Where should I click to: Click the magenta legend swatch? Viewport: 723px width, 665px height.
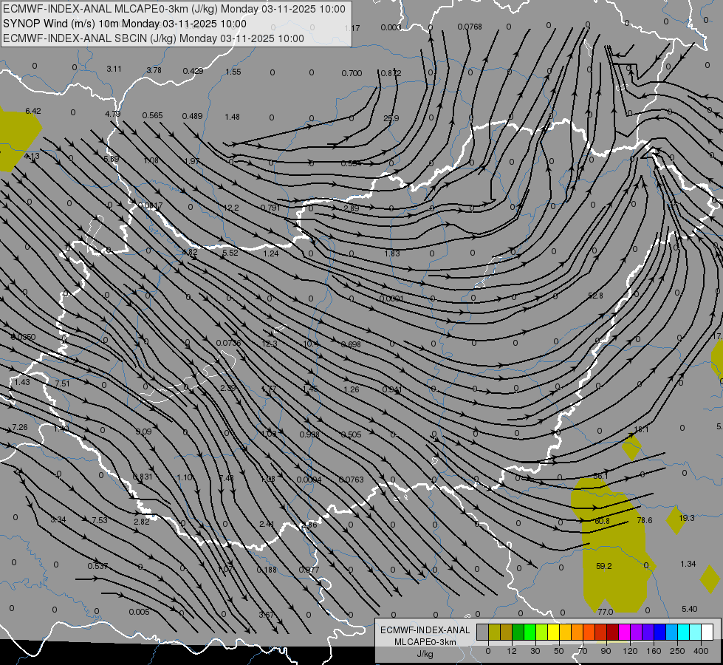(x=624, y=632)
